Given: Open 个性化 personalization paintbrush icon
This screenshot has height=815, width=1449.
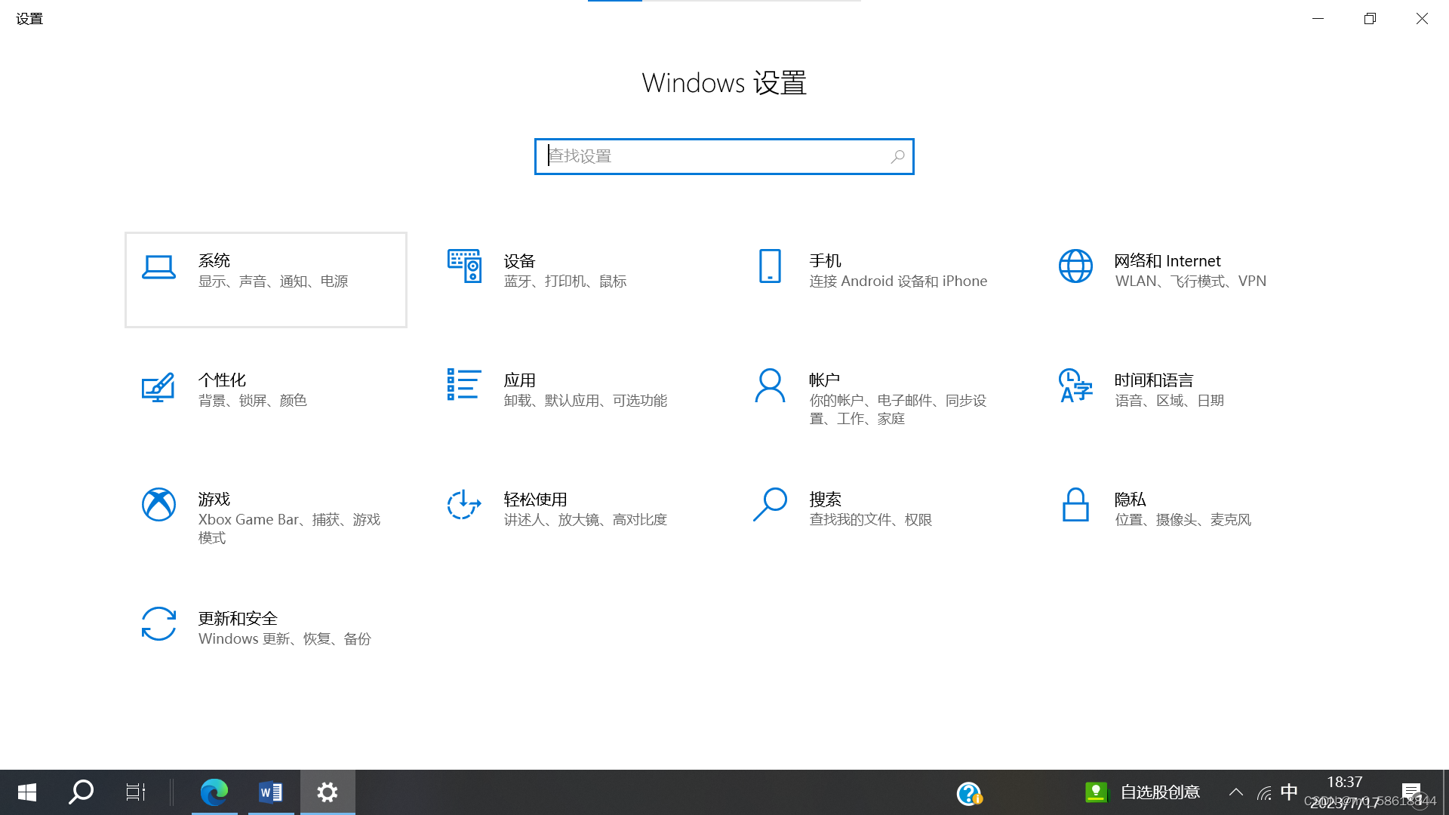Looking at the screenshot, I should pos(158,386).
